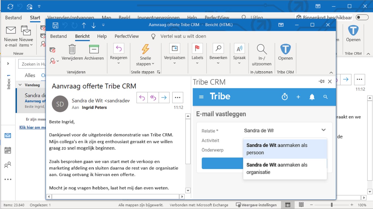Viewport: 373px width, 209px height.
Task: Forward the message from the message window header
Action: click(164, 98)
